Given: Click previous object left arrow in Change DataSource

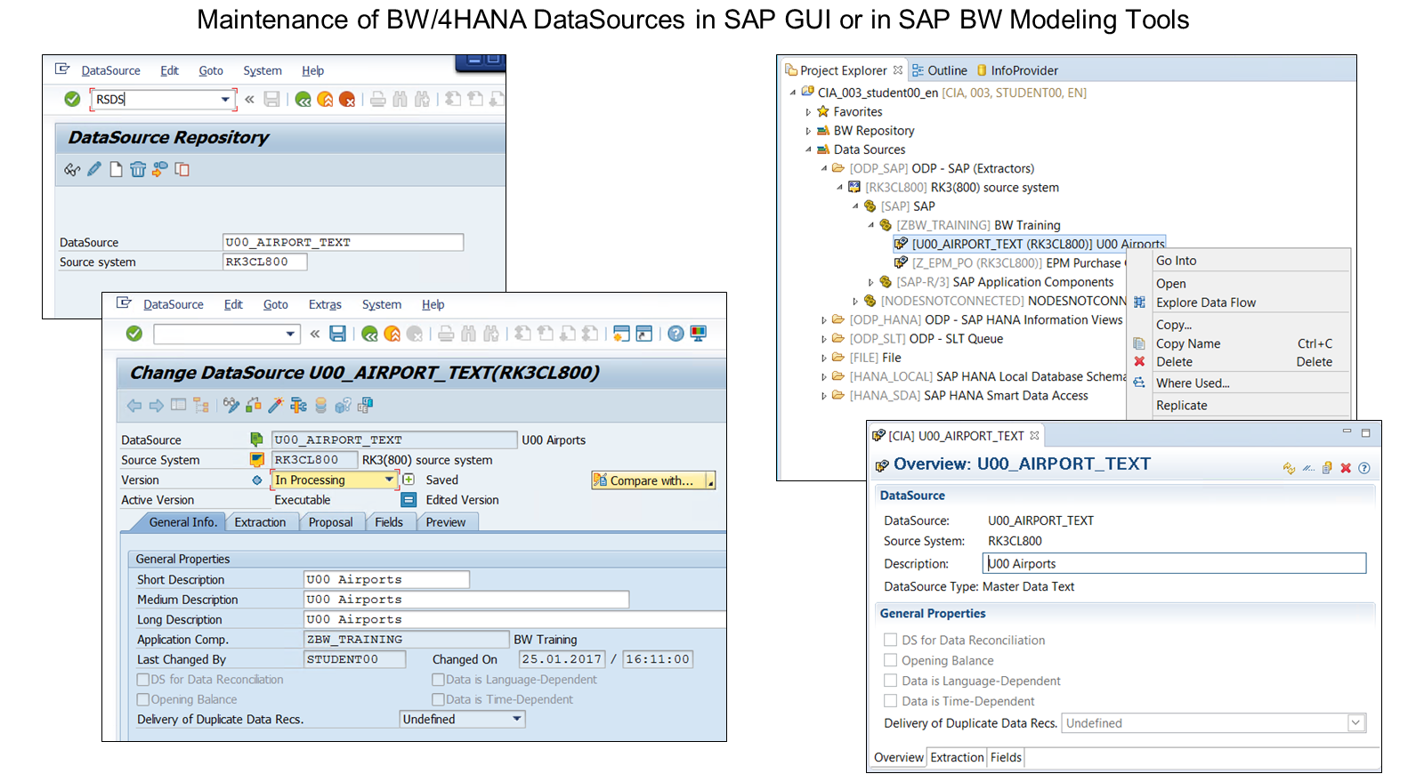Looking at the screenshot, I should click(x=134, y=406).
